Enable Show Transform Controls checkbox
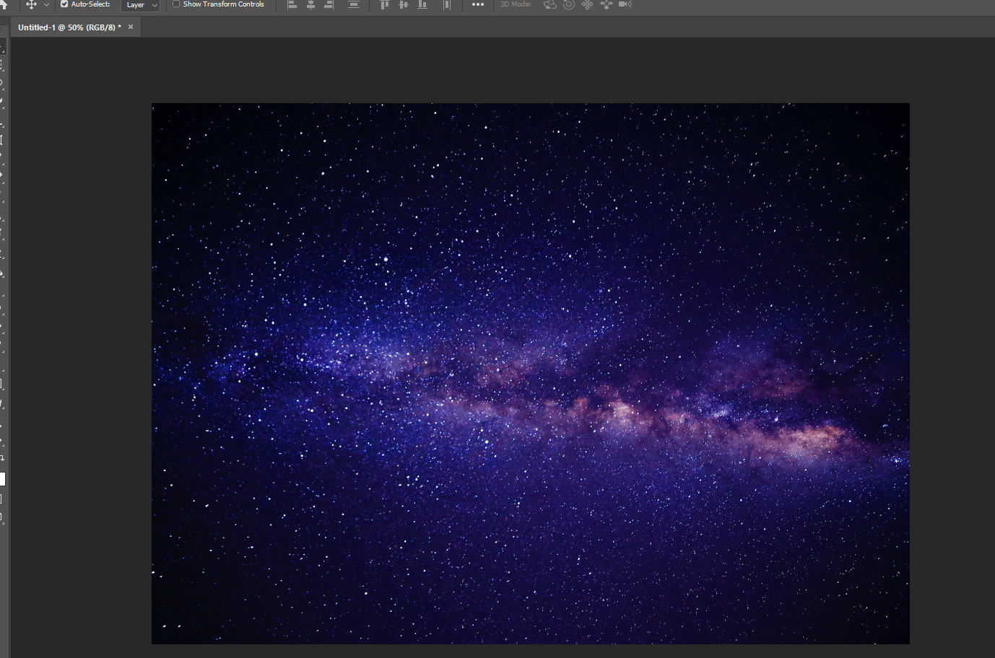 176,4
